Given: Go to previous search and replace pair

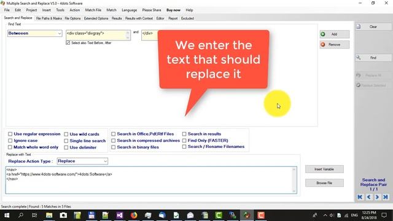Looking at the screenshot, I should point(368,197).
